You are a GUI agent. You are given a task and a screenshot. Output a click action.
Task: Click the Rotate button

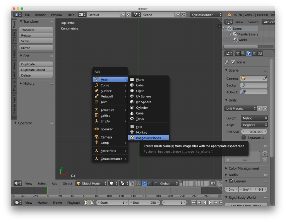click(x=36, y=35)
